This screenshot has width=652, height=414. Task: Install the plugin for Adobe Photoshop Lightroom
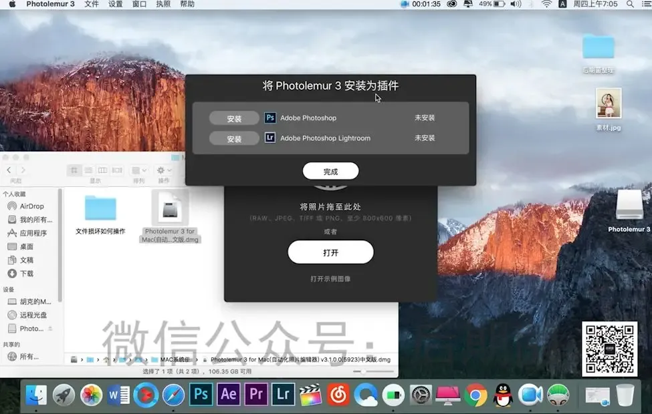pyautogui.click(x=234, y=139)
